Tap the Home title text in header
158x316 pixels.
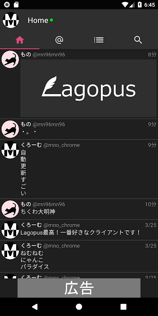point(38,20)
